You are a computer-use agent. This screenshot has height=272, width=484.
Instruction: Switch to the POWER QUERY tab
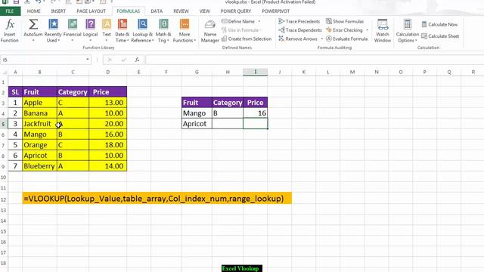235,11
